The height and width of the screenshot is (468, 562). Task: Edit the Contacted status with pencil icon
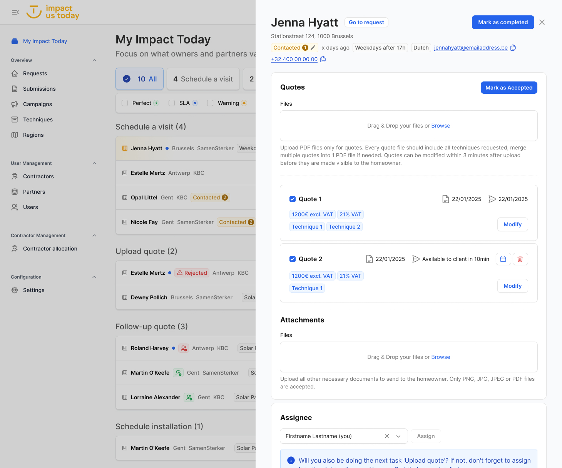(x=313, y=48)
